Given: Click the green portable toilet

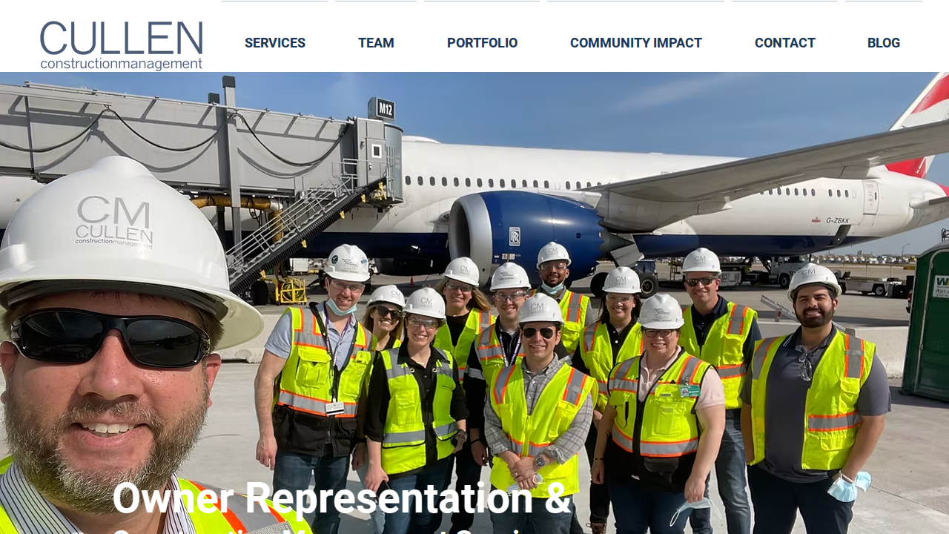Looking at the screenshot, I should pyautogui.click(x=927, y=323).
